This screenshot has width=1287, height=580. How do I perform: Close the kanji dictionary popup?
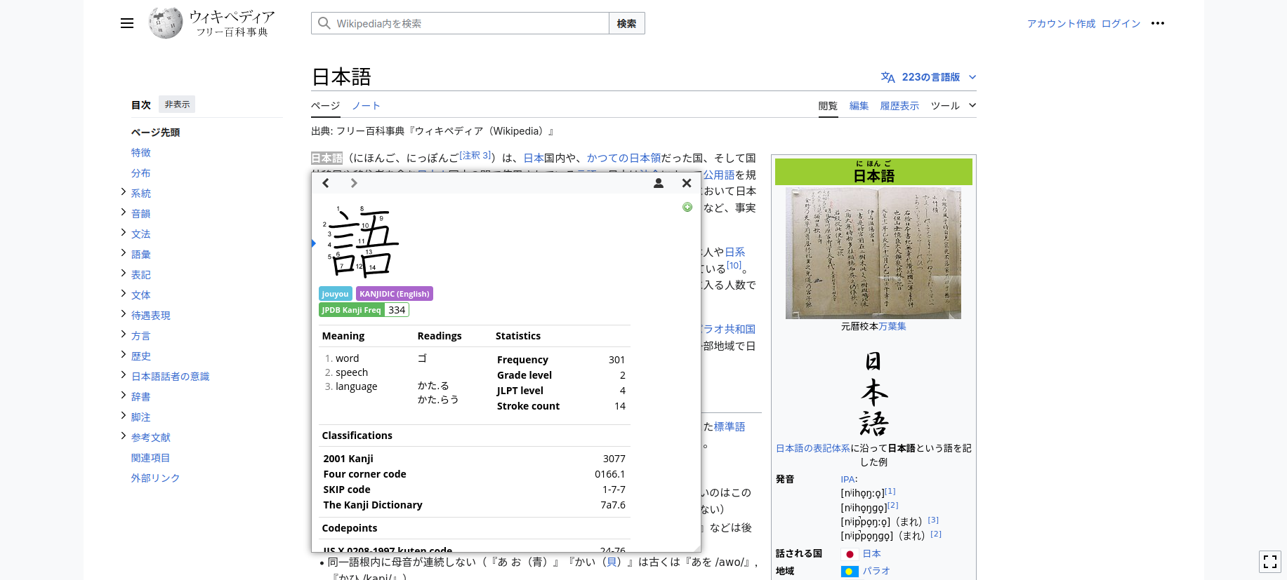click(687, 183)
